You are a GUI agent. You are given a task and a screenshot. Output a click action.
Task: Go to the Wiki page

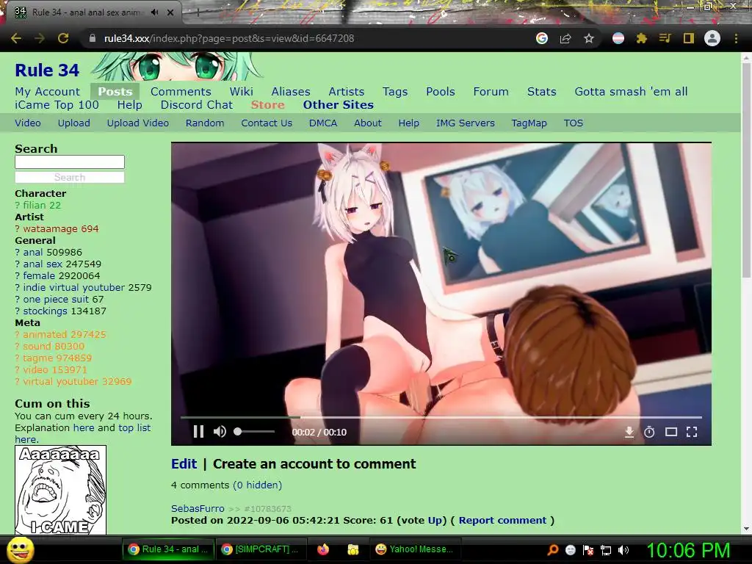tap(241, 92)
